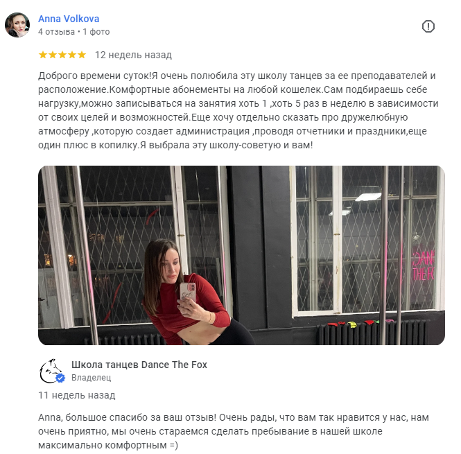Click the fifth star of the rating
The image size is (461, 454).
82,55
